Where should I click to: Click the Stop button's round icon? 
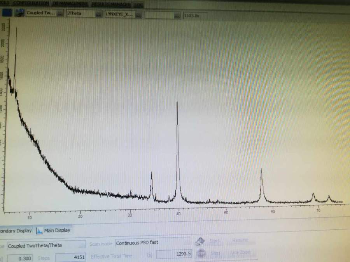tap(201, 253)
